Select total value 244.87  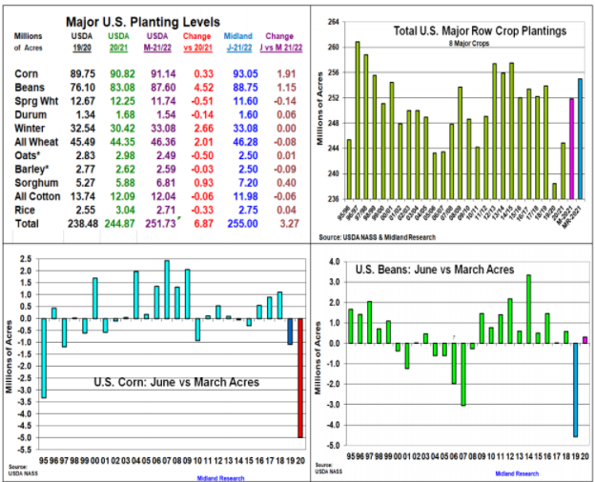pyautogui.click(x=119, y=224)
